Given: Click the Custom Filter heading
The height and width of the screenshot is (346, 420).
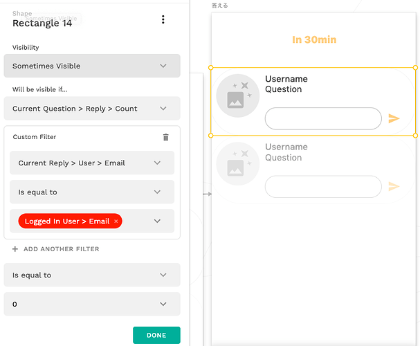Looking at the screenshot, I should (35, 137).
